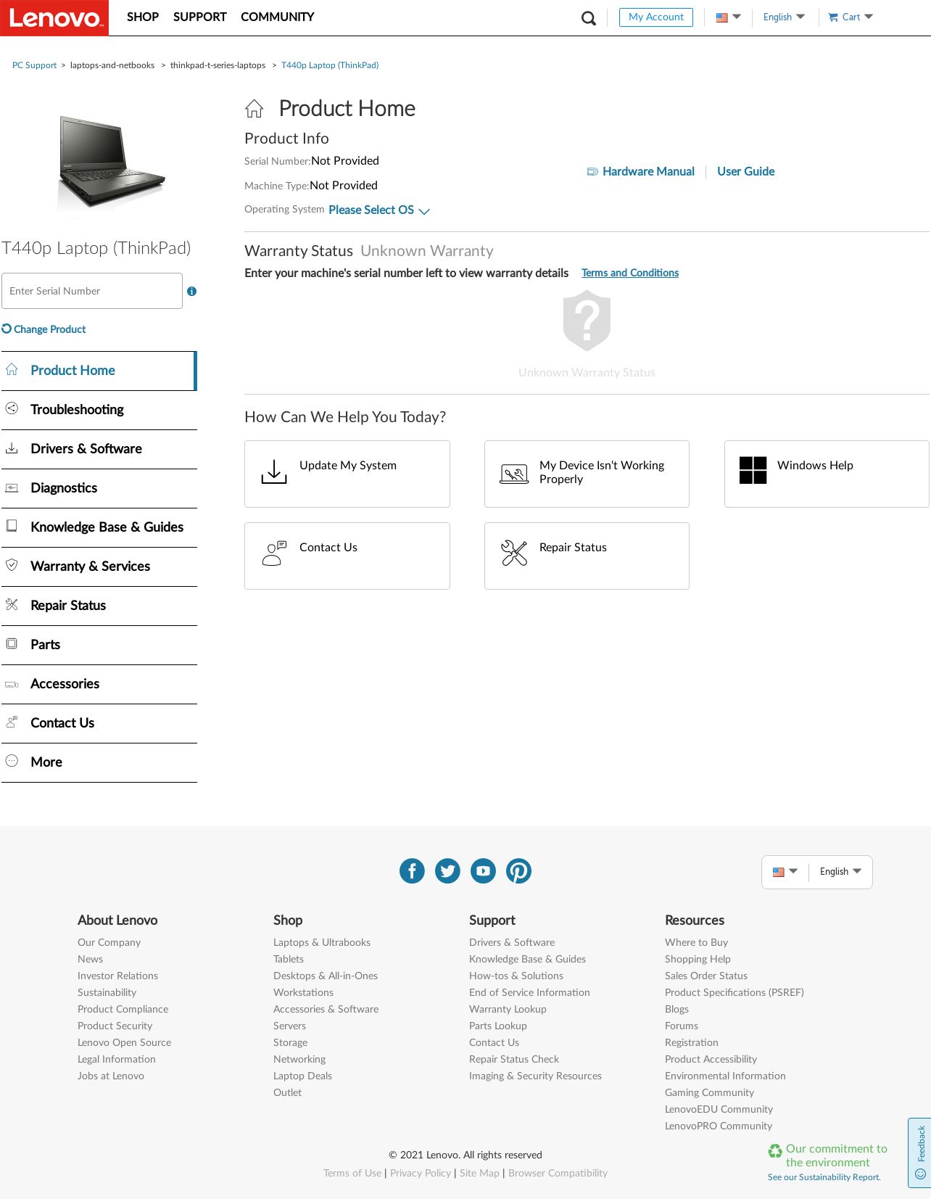This screenshot has height=1199, width=931.
Task: Open the User Guide link
Action: [746, 172]
